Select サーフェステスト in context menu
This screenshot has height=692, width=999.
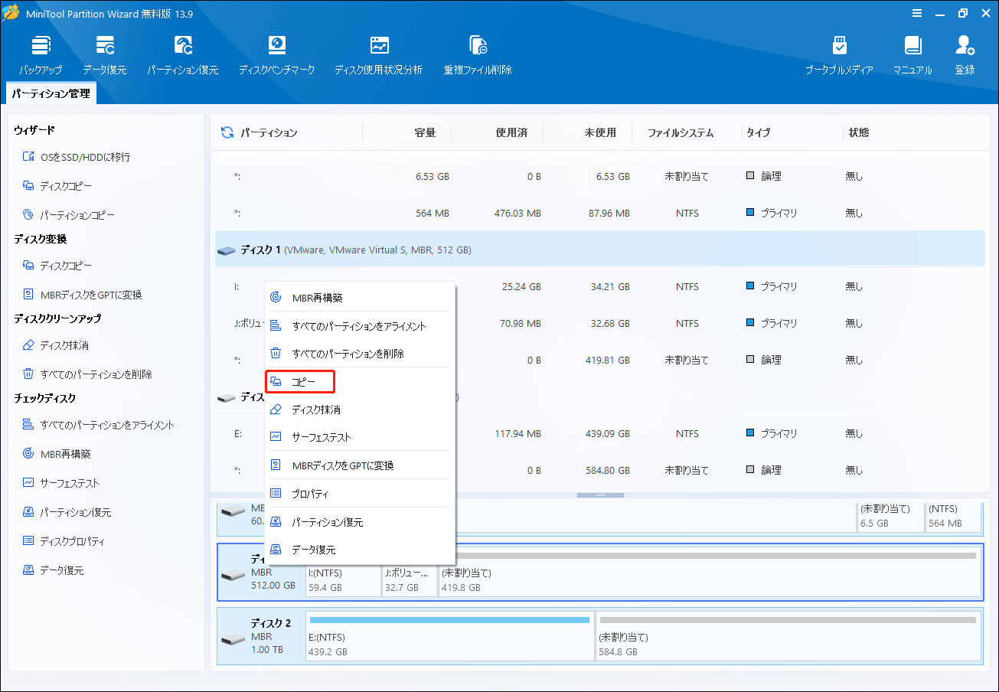pyautogui.click(x=360, y=437)
